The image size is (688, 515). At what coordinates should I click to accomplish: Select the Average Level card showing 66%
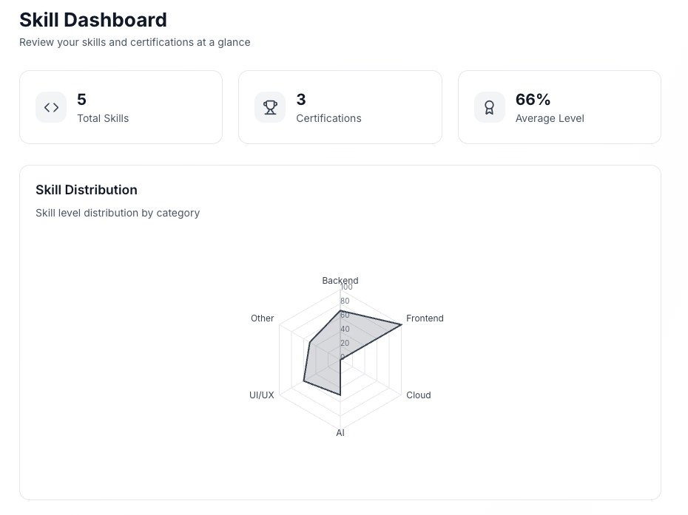pos(559,107)
